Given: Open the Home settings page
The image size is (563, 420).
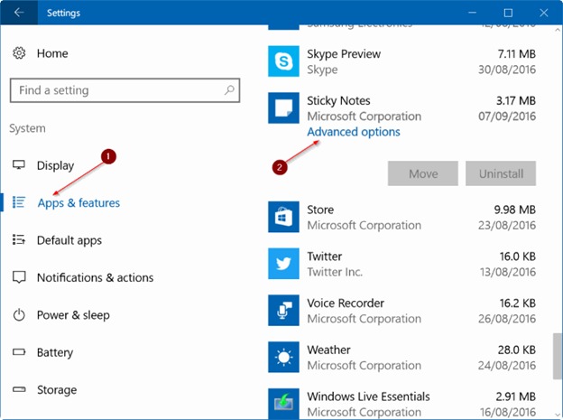Looking at the screenshot, I should tap(52, 53).
